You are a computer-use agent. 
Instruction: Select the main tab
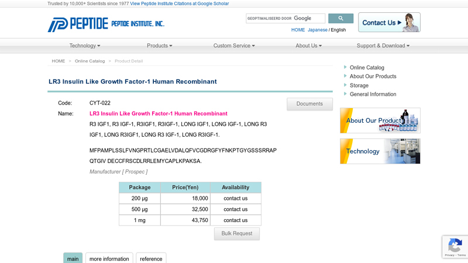[73, 258]
